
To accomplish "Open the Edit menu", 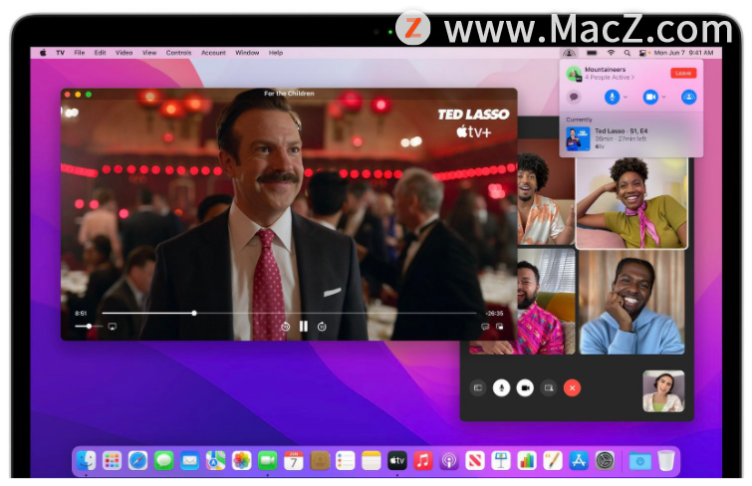I will (x=100, y=53).
